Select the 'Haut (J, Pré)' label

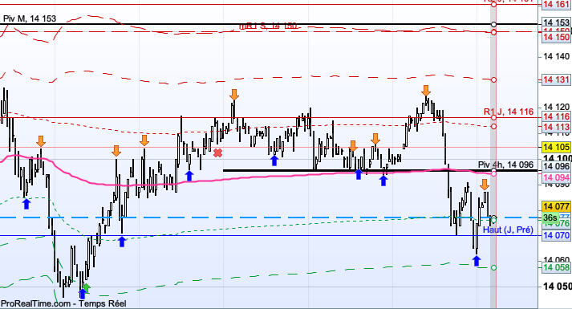[508, 230]
